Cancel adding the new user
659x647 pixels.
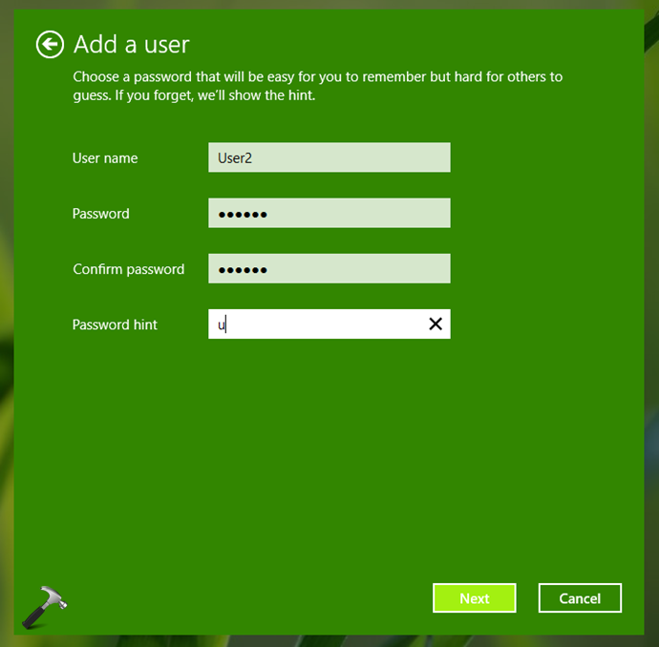coord(580,598)
